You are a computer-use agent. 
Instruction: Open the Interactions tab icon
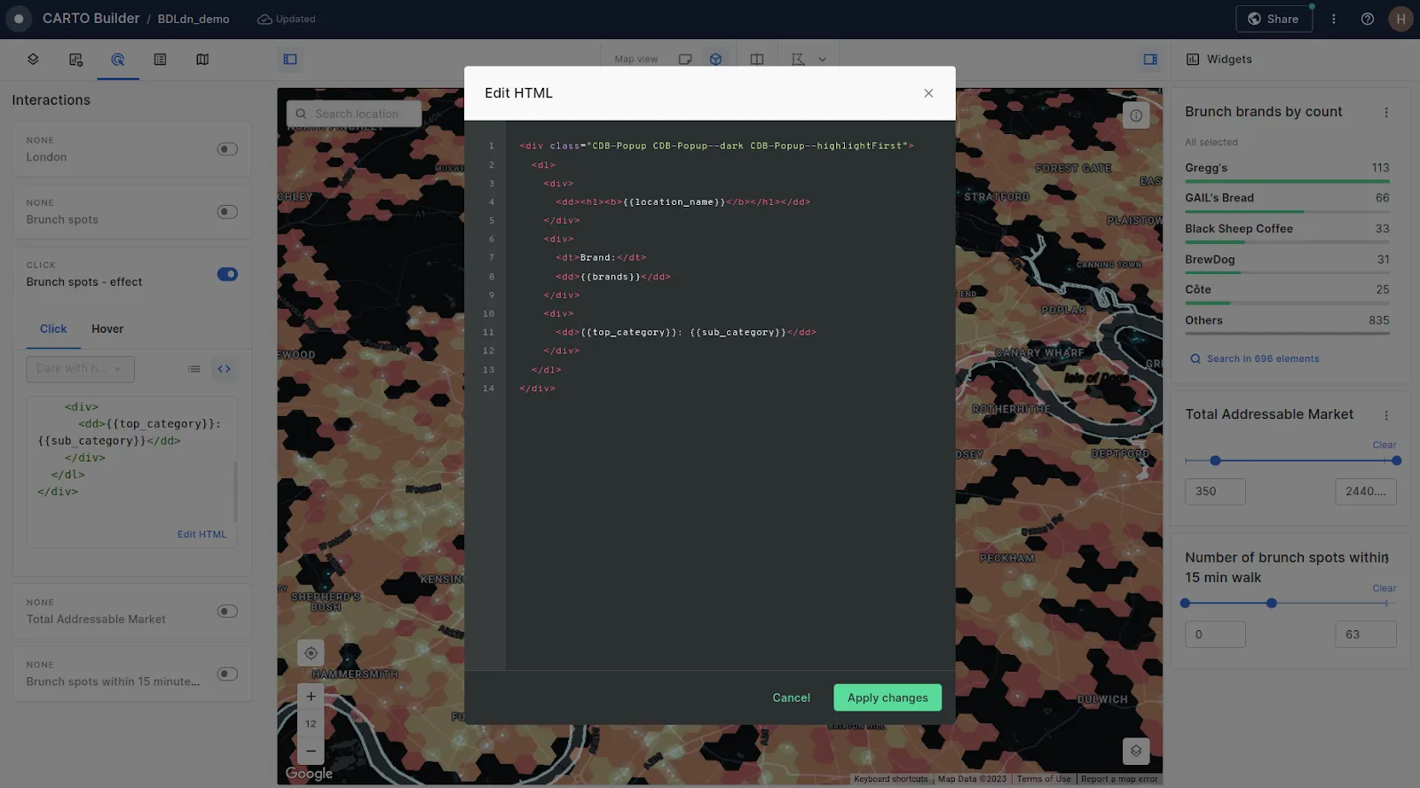[x=118, y=59]
